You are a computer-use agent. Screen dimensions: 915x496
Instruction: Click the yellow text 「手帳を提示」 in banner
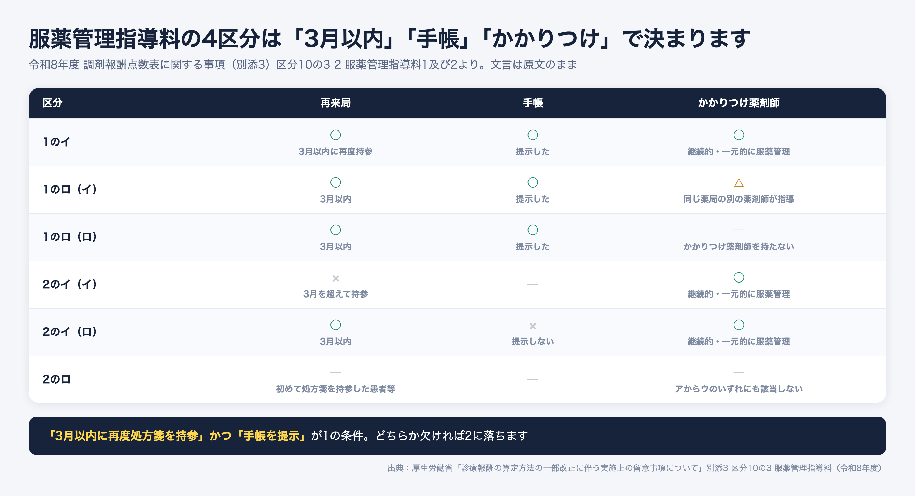click(271, 436)
